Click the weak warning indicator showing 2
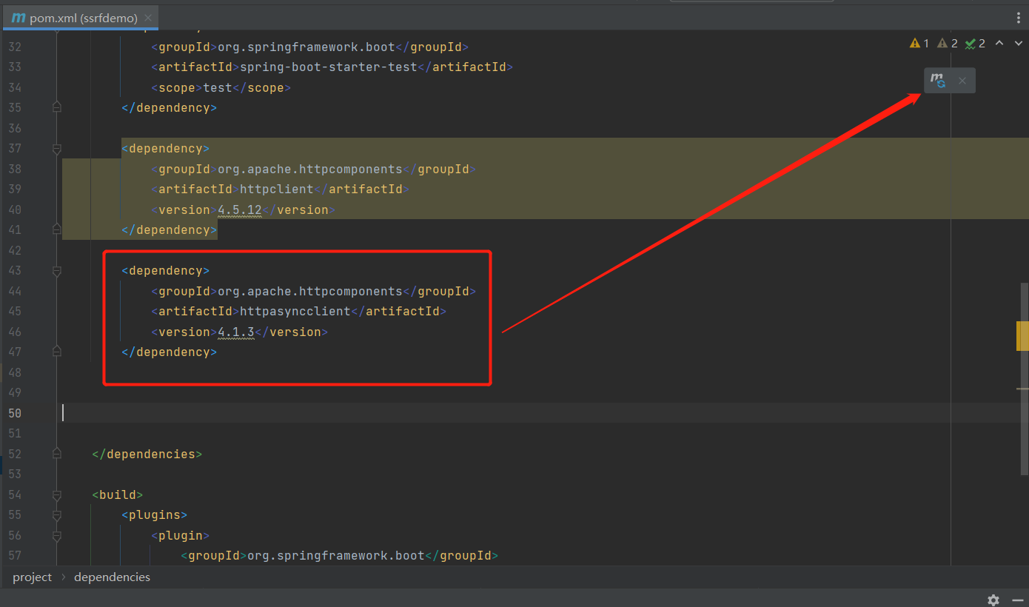 coord(947,44)
